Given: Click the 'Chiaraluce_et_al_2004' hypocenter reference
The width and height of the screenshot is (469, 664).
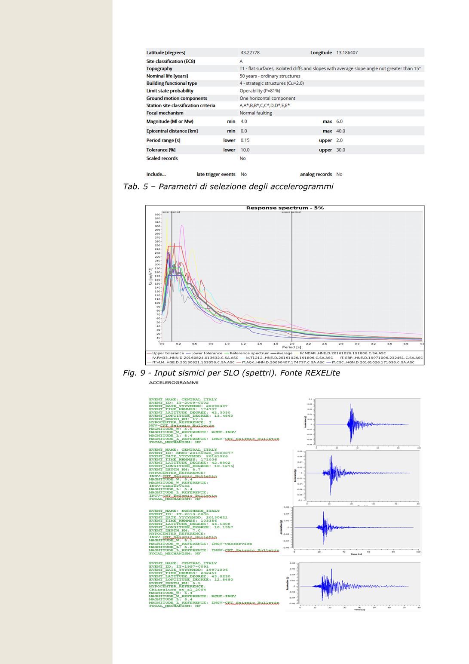Looking at the screenshot, I should click(178, 590).
